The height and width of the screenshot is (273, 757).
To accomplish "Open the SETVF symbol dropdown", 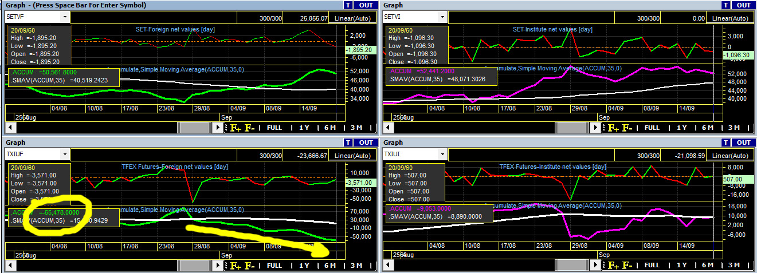I will 65,17.
